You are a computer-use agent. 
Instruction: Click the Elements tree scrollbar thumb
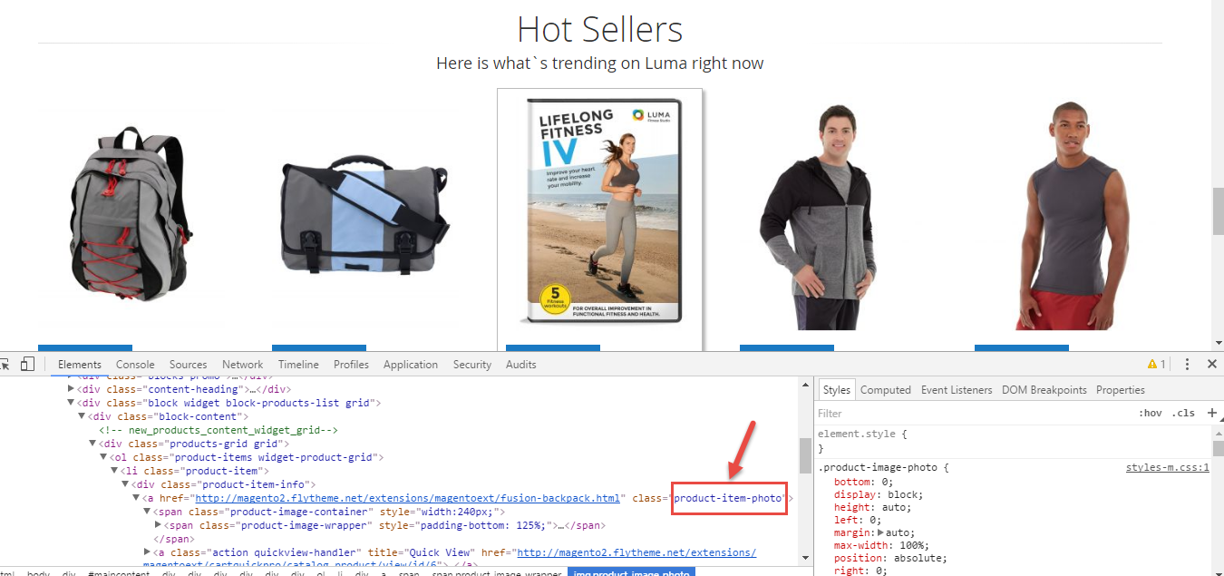tap(805, 455)
